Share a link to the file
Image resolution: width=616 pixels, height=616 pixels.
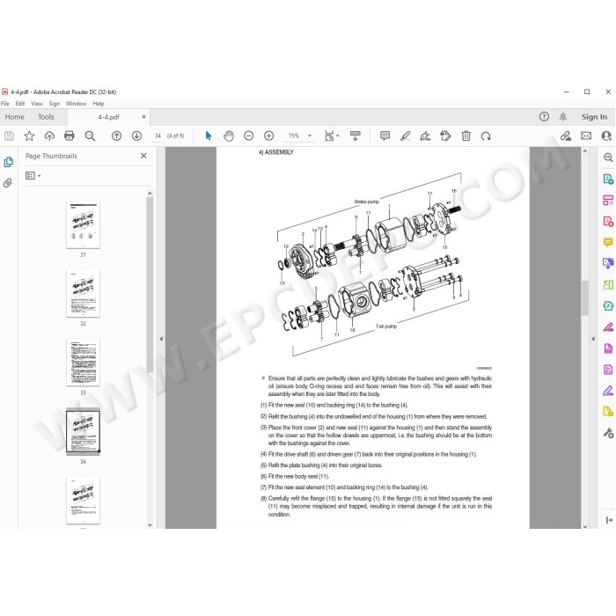pos(566,136)
